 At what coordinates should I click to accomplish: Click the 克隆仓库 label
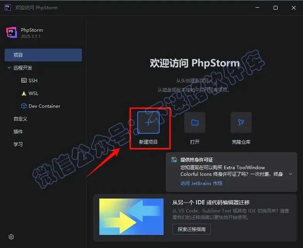point(241,142)
